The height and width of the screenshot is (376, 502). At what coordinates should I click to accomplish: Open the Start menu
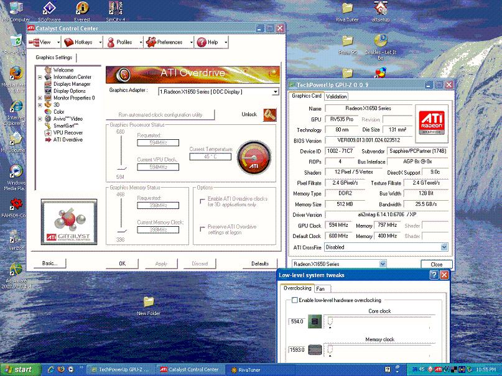coord(21,370)
